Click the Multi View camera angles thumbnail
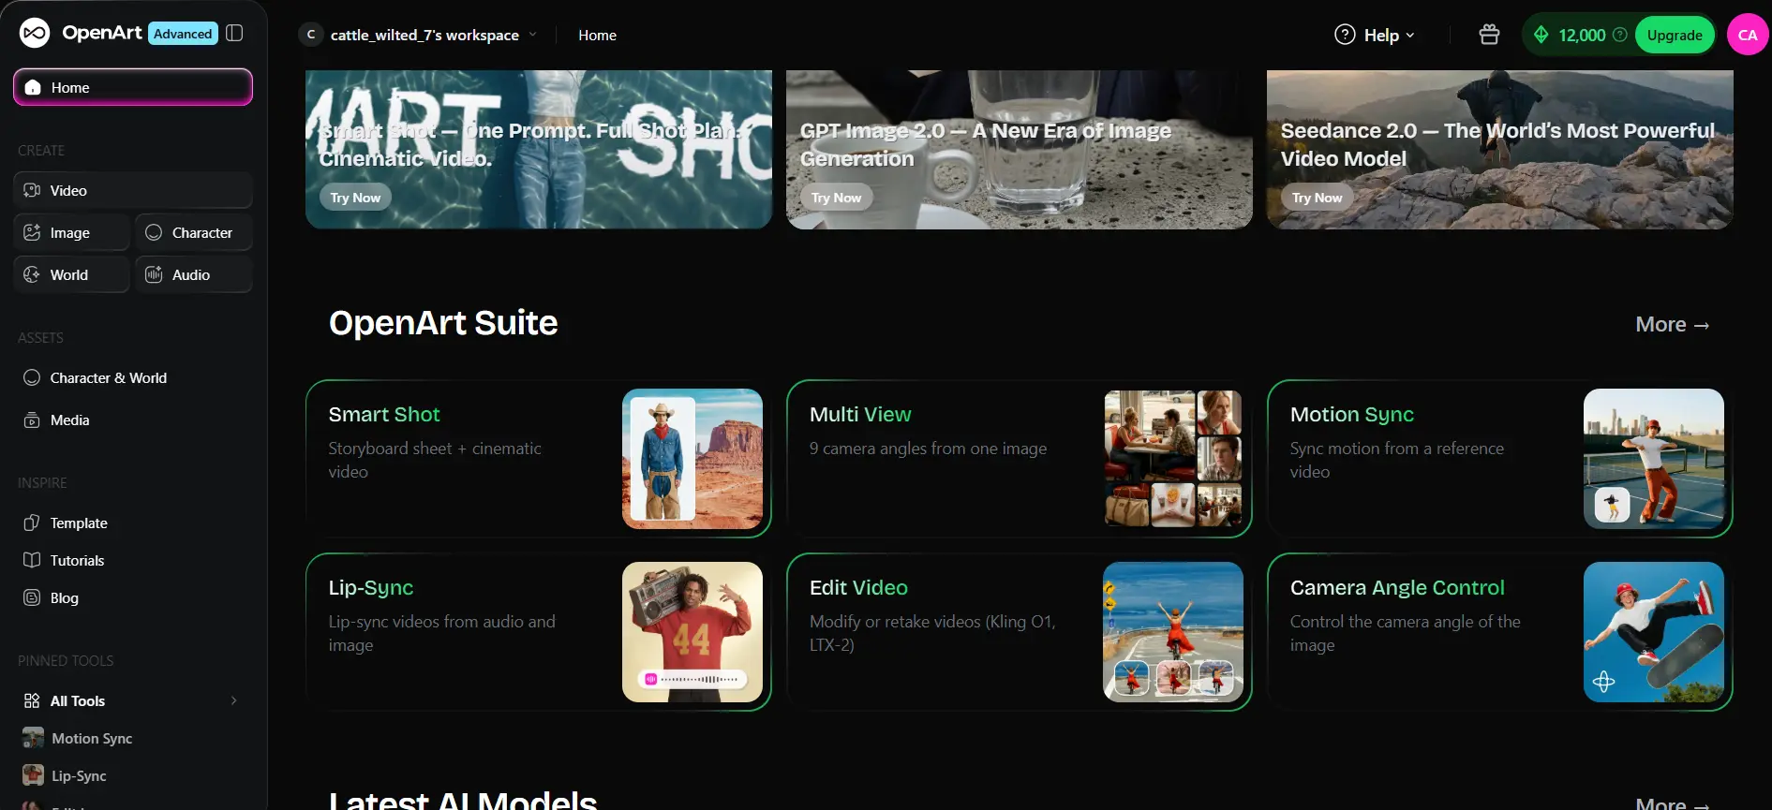Viewport: 1772px width, 810px height. point(1173,459)
